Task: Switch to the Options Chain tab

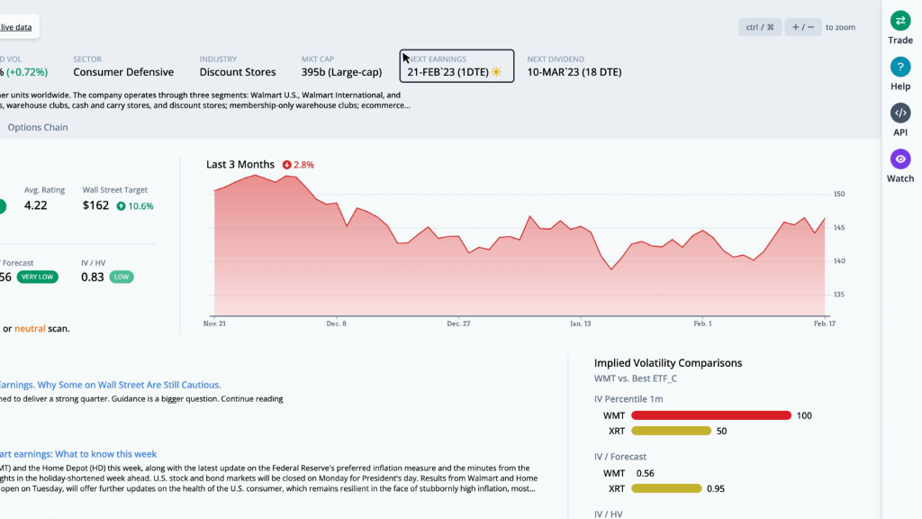Action: click(38, 127)
